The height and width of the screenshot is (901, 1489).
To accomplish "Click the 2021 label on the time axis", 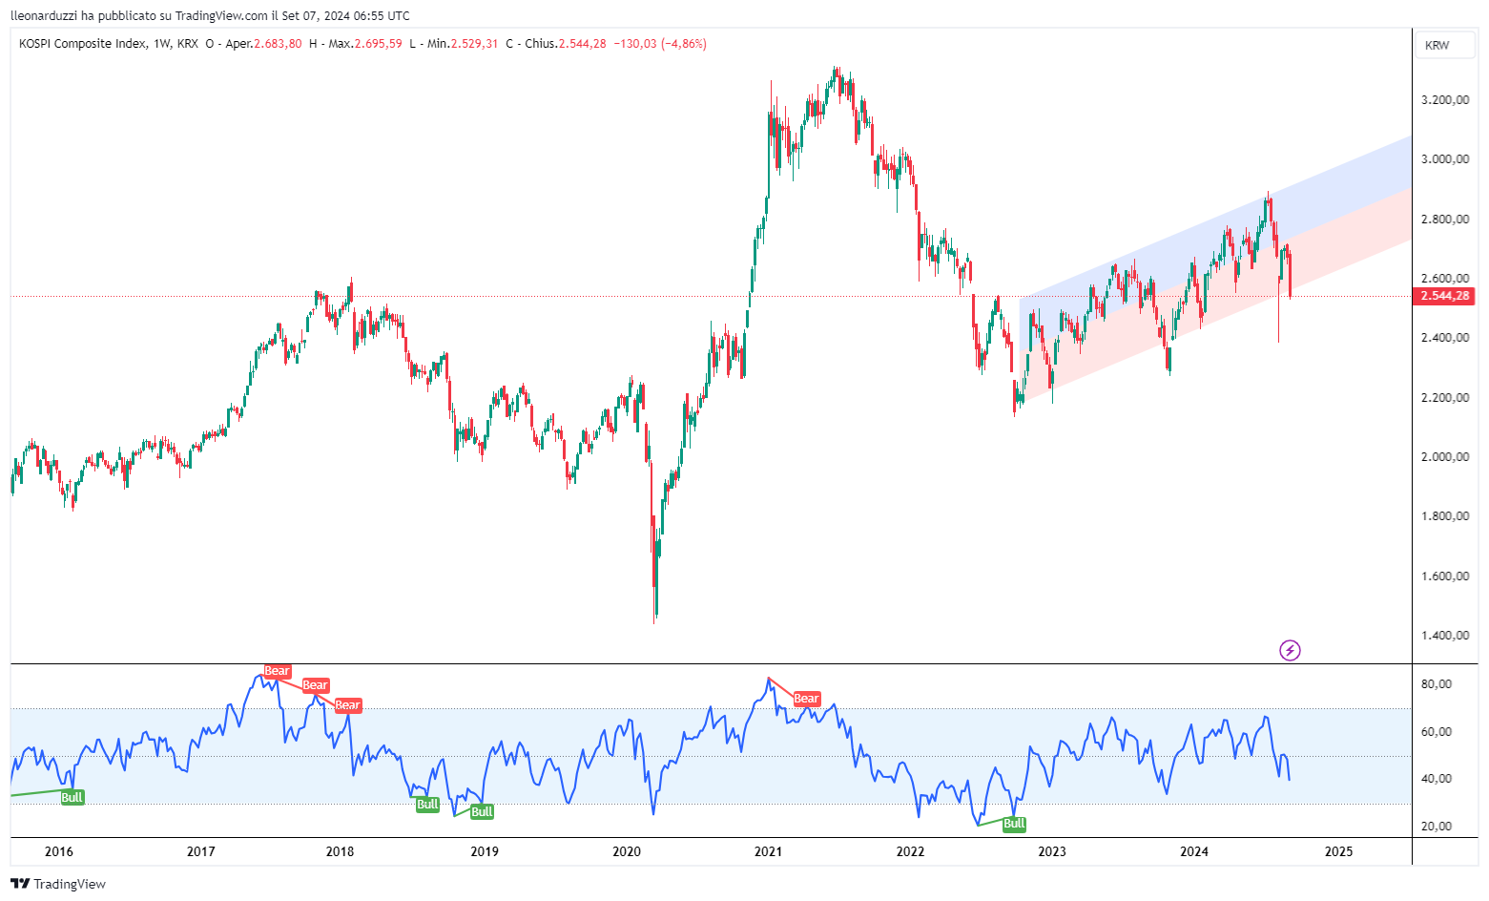I will [768, 852].
